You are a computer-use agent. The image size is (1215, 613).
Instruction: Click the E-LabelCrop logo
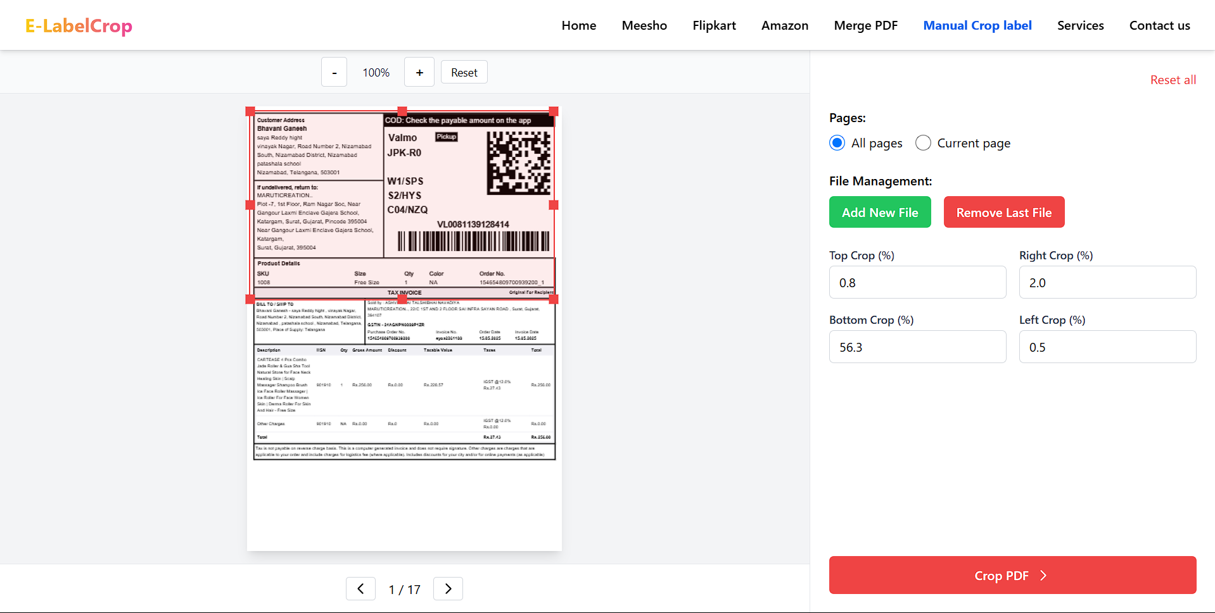click(78, 25)
